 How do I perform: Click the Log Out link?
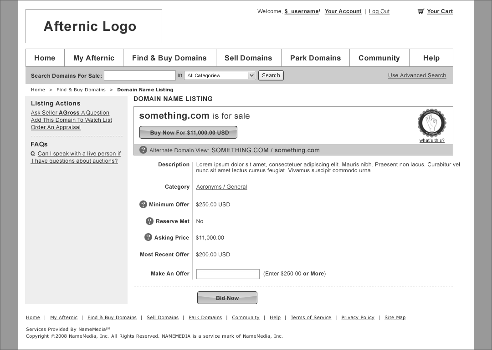click(x=379, y=11)
